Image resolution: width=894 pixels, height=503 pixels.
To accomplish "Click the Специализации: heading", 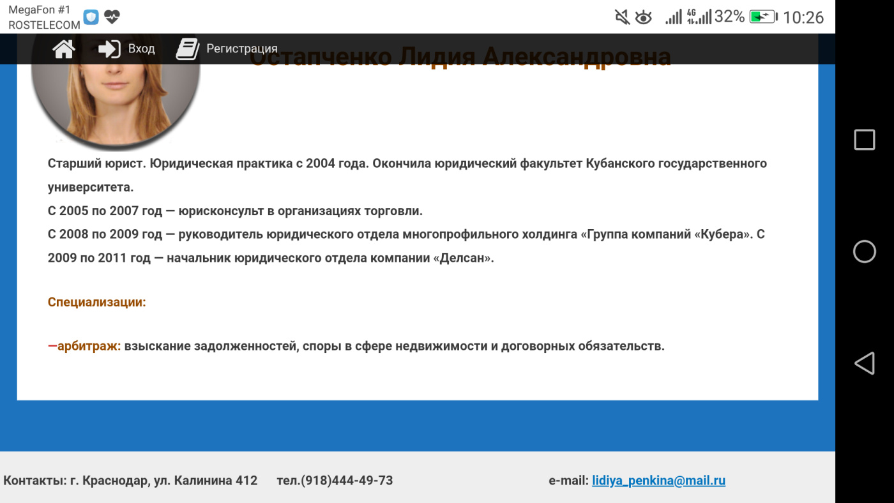I will 97,302.
